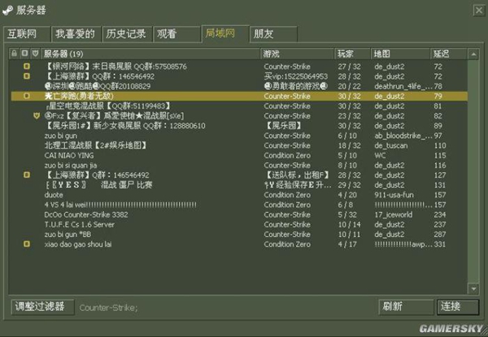Screen dimensions: 488x337
Task: Select the 银河网络 末日丧尸服 server
Action: point(239,66)
